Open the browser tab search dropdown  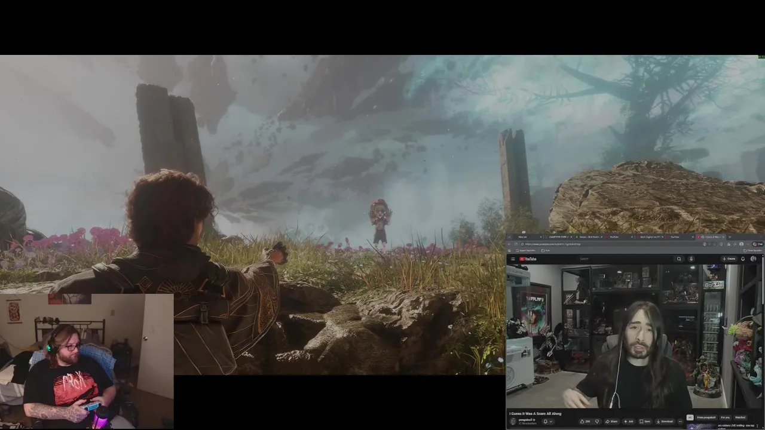[x=509, y=236]
